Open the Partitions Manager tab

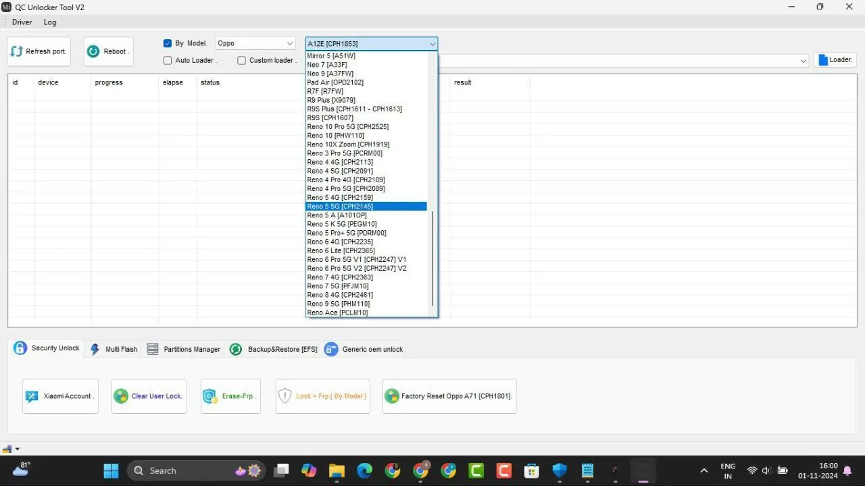click(184, 349)
